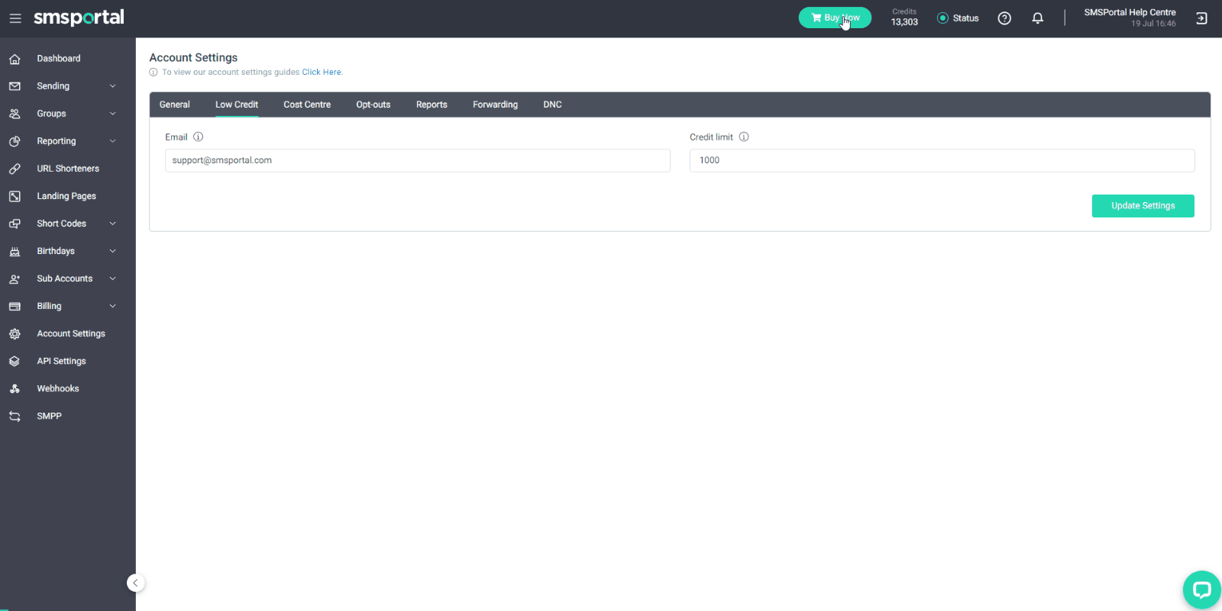
Task: Open the DNC tab
Action: click(x=552, y=105)
